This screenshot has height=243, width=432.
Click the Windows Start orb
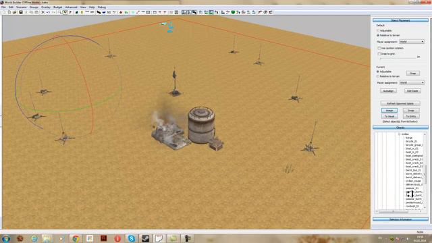tap(6, 238)
